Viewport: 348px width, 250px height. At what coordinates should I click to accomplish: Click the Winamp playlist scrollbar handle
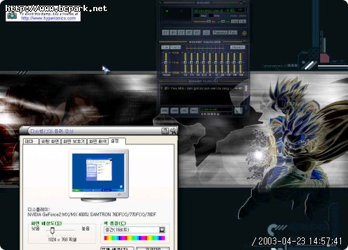[x=246, y=88]
